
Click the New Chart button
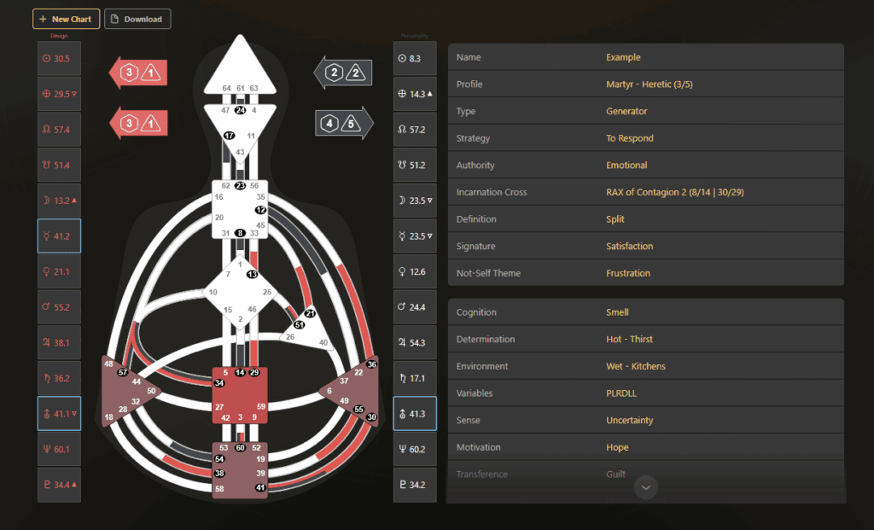coord(66,19)
